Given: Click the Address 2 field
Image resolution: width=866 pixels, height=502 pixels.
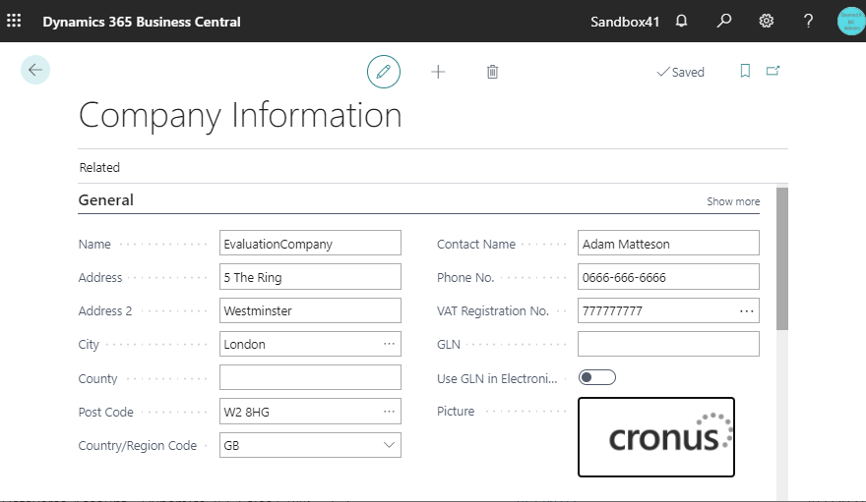Looking at the screenshot, I should point(310,310).
